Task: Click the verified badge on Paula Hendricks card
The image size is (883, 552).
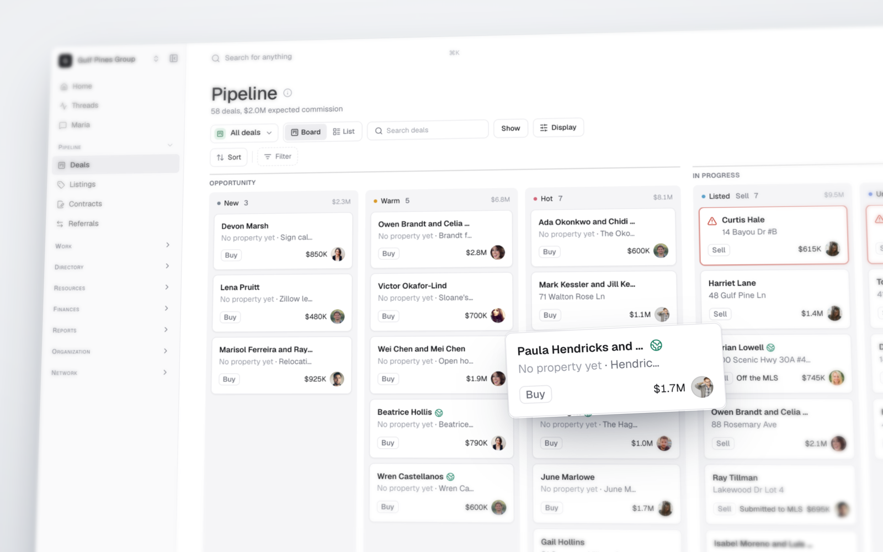Action: 656,345
